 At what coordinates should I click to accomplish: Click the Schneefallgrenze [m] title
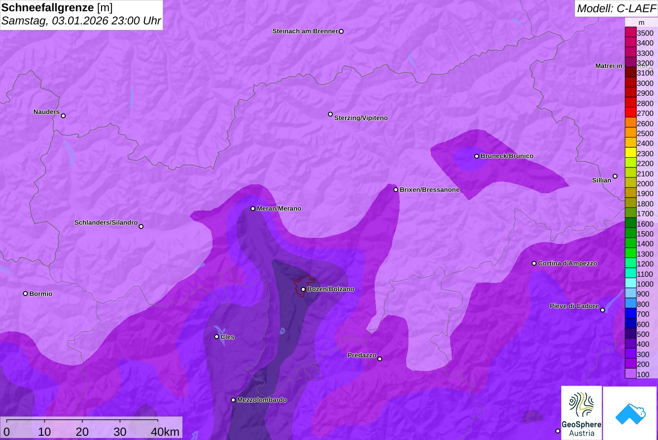(x=57, y=8)
